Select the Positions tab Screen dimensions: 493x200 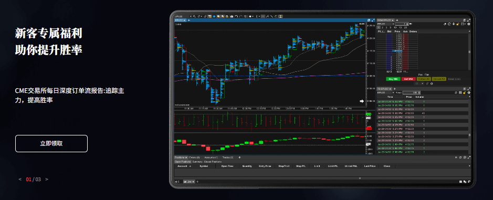click(181, 157)
